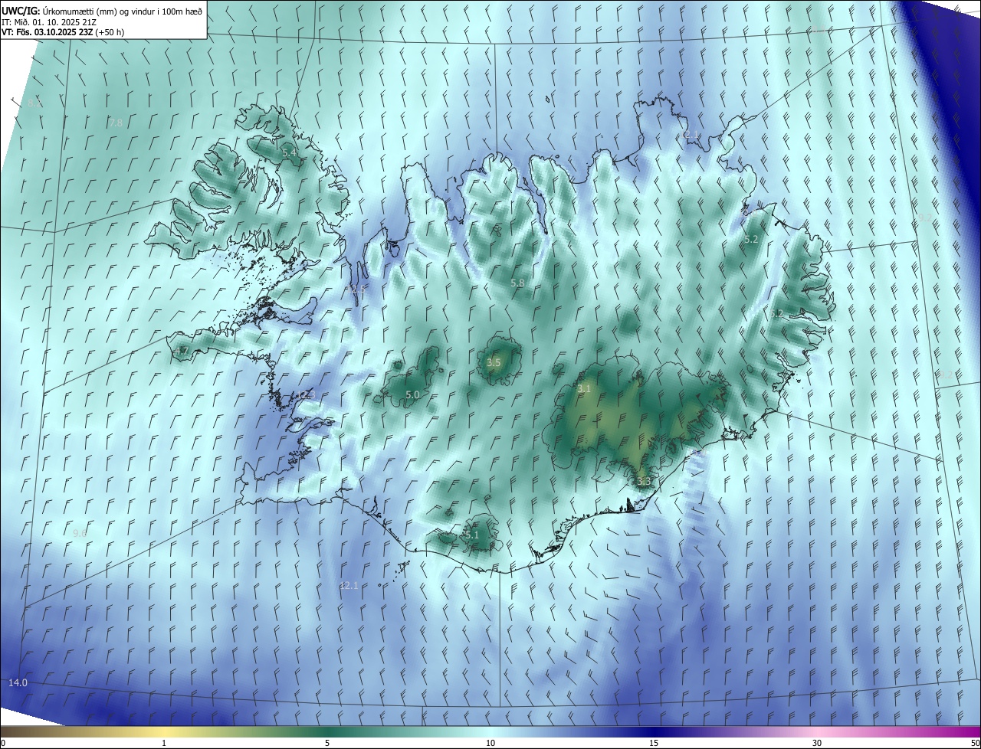The width and height of the screenshot is (981, 749).
Task: Click the initial time line 'IT: Mið. 01. 10. 2025 21Z'
Action: pyautogui.click(x=49, y=21)
